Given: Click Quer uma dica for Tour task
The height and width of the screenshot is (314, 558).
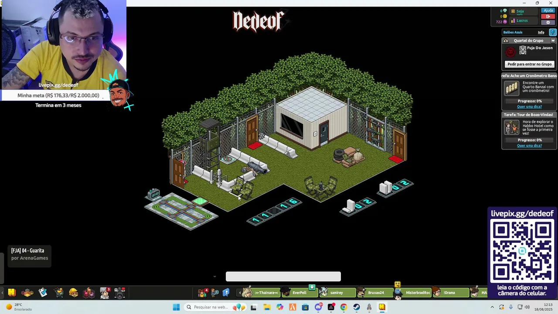Looking at the screenshot, I should point(530,146).
